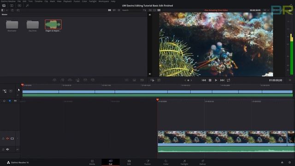
Task: Go to previous edit arrow
Action: [185, 80]
